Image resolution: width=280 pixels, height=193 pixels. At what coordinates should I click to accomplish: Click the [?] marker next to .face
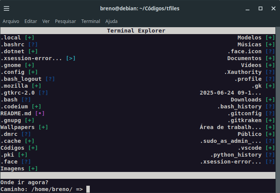coord(26,162)
